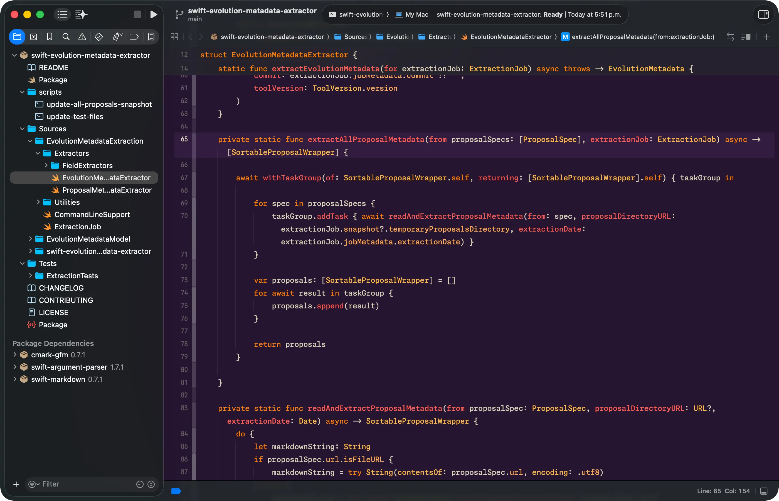Expand the EvolutionMetadataModel folder
This screenshot has height=501, width=779.
[x=30, y=239]
